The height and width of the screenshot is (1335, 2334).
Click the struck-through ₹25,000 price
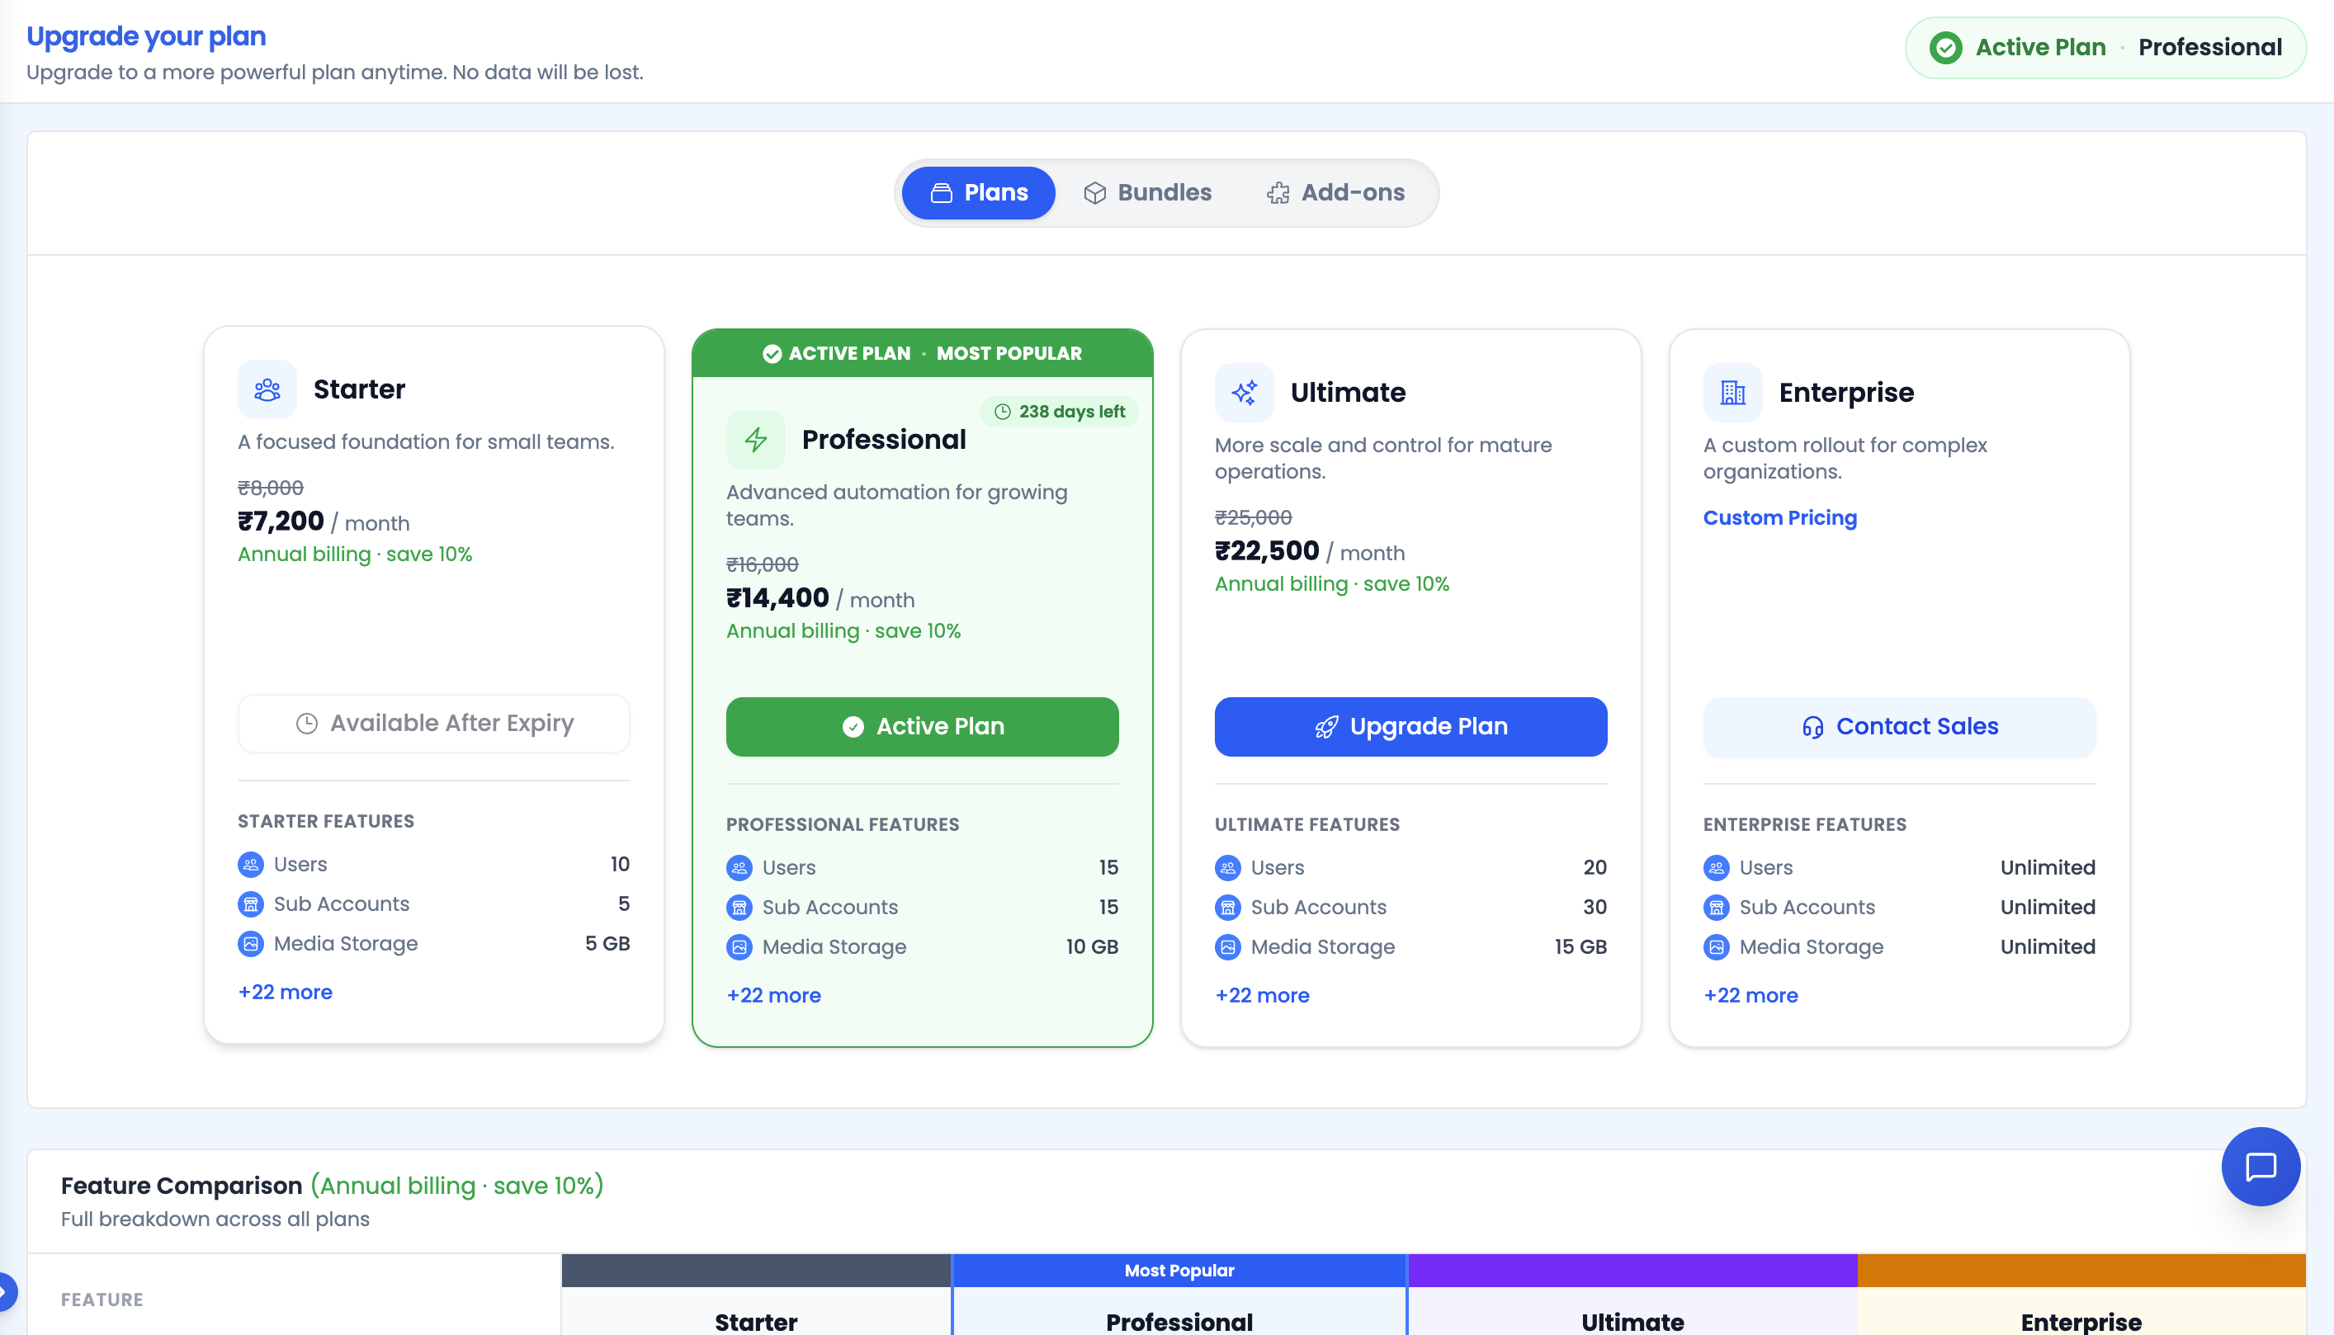1253,518
